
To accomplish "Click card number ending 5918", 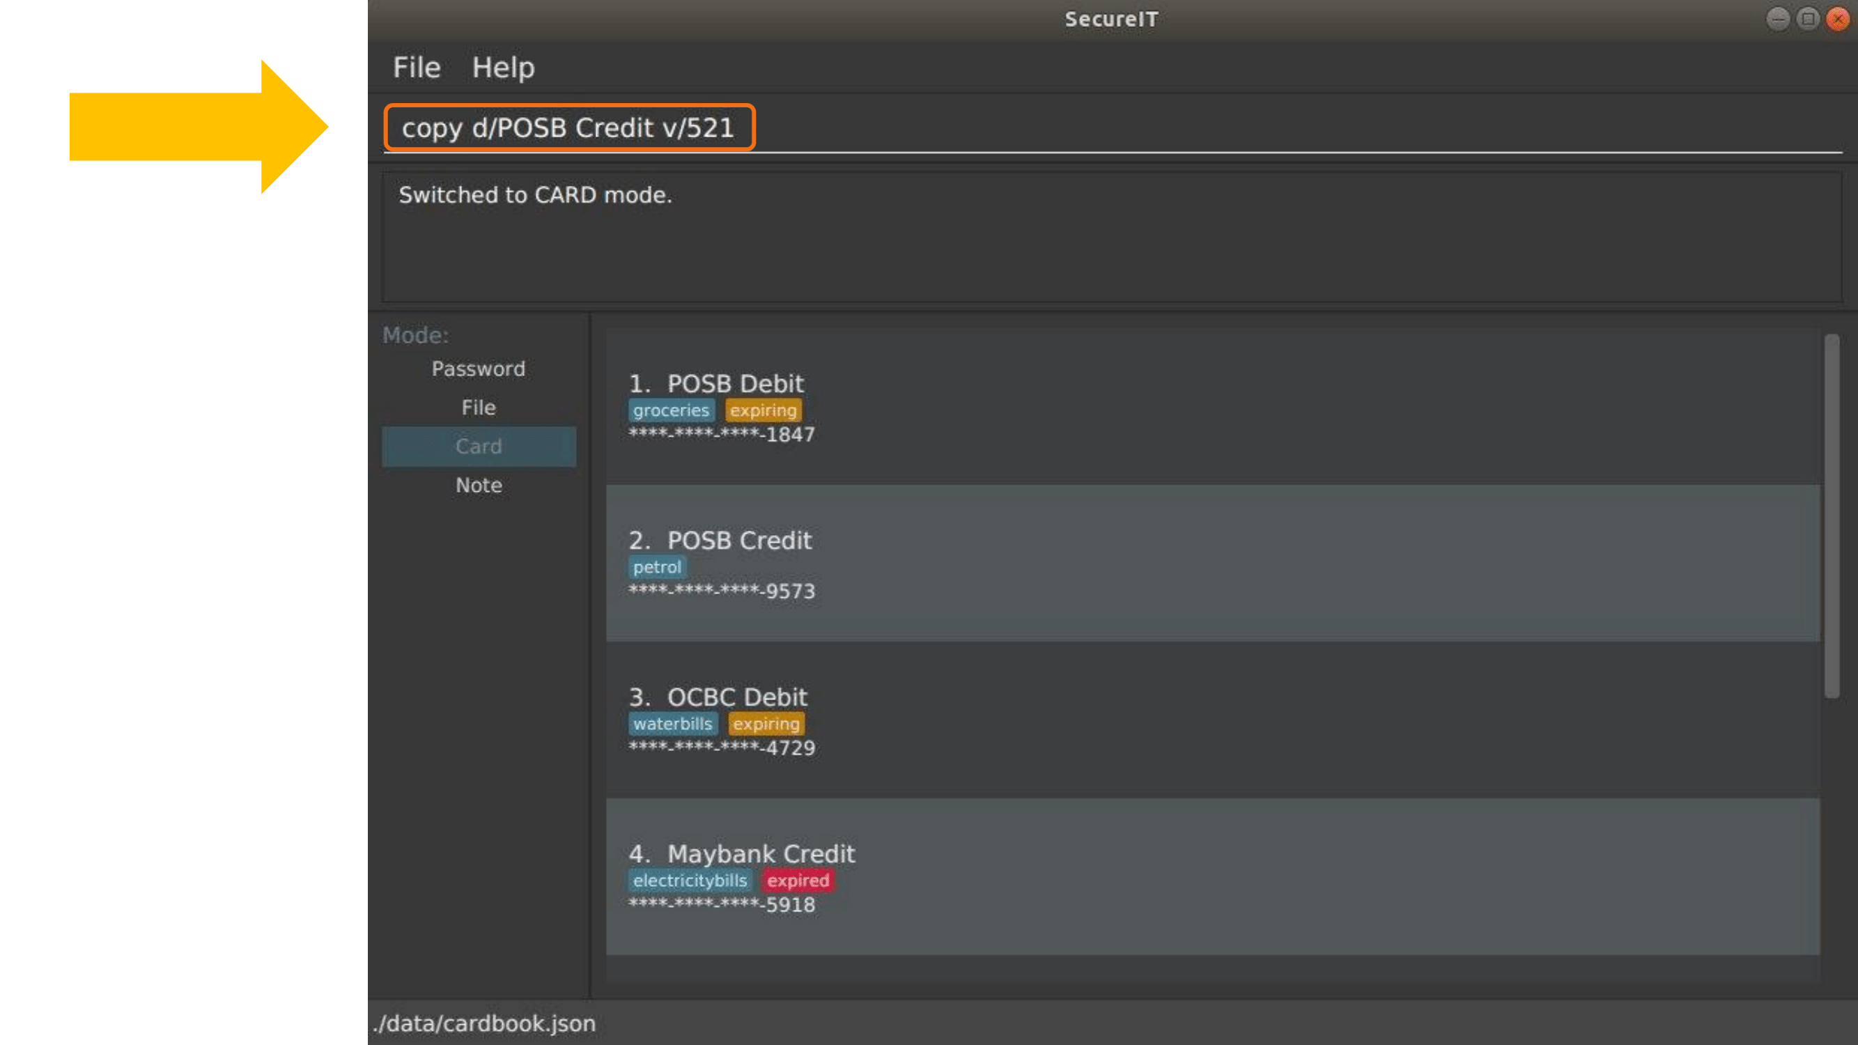I will click(721, 904).
